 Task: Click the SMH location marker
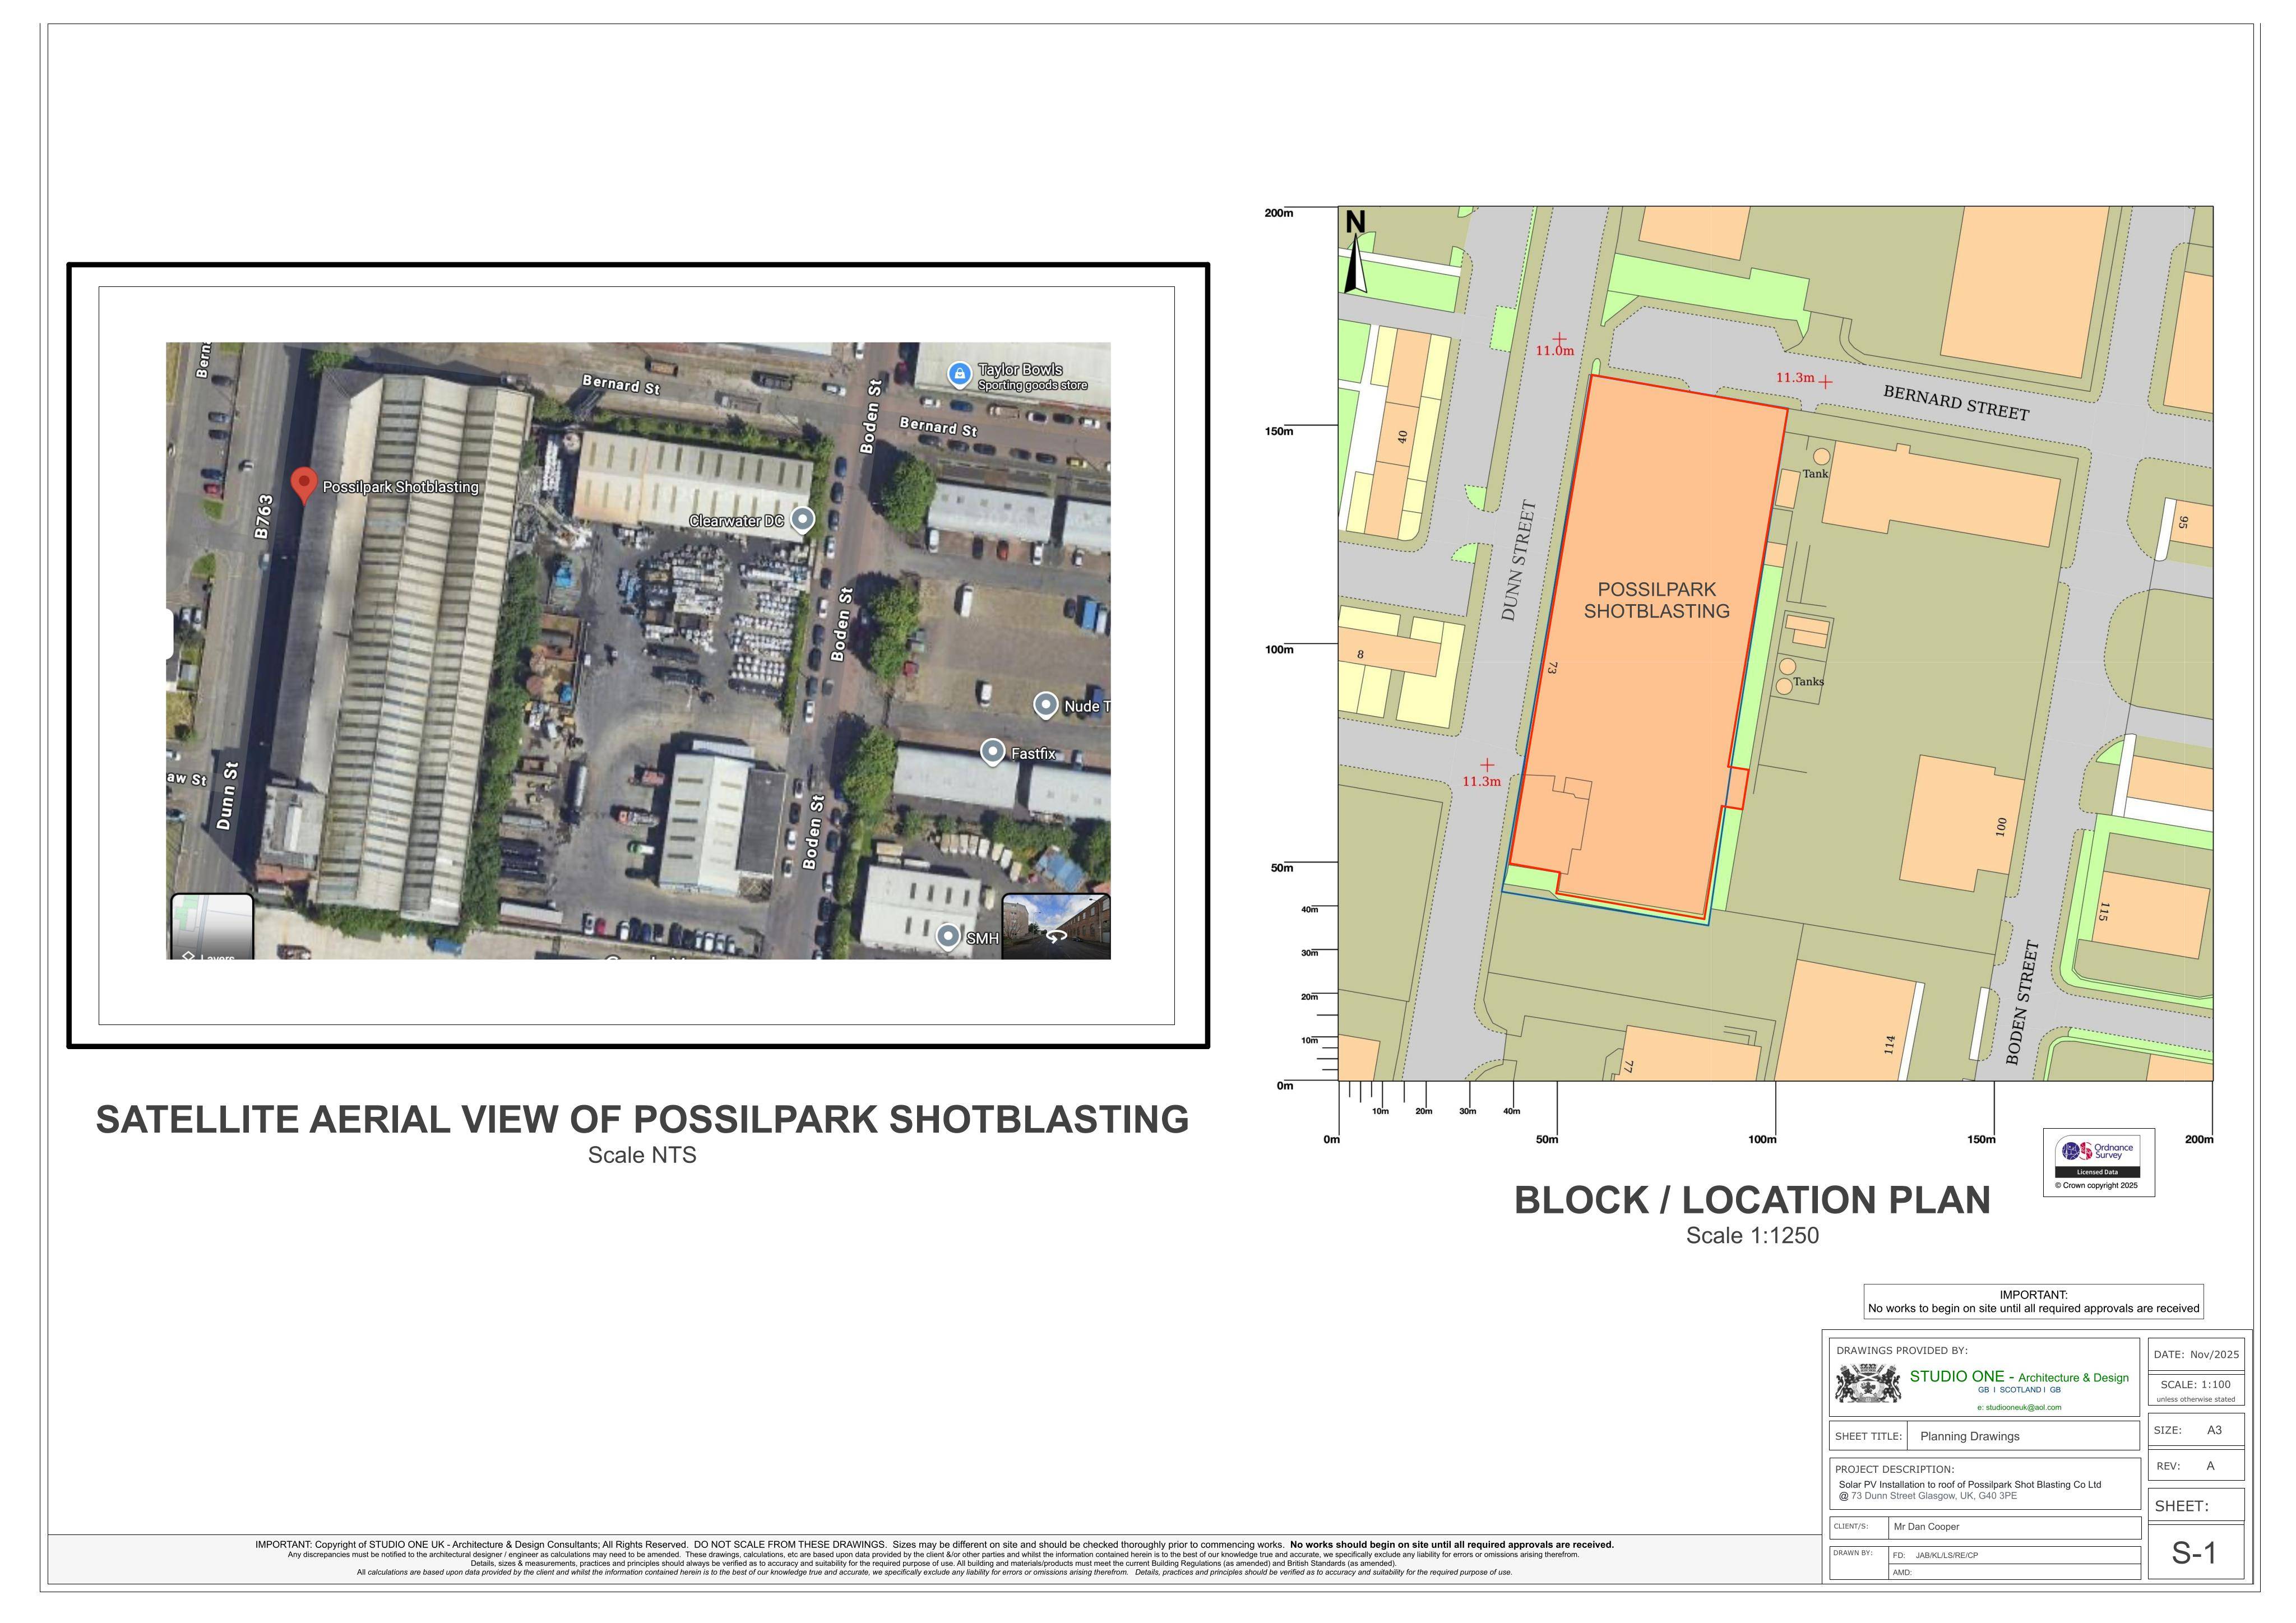(948, 937)
